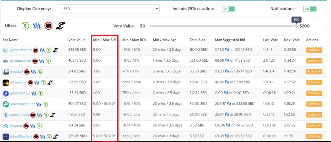
Task: Sort by Next Vote column header
Action: pyautogui.click(x=292, y=40)
